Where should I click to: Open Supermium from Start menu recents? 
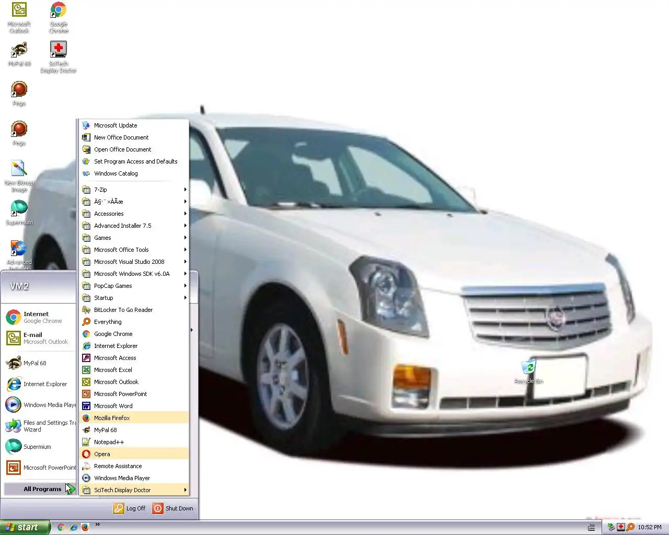coord(40,447)
